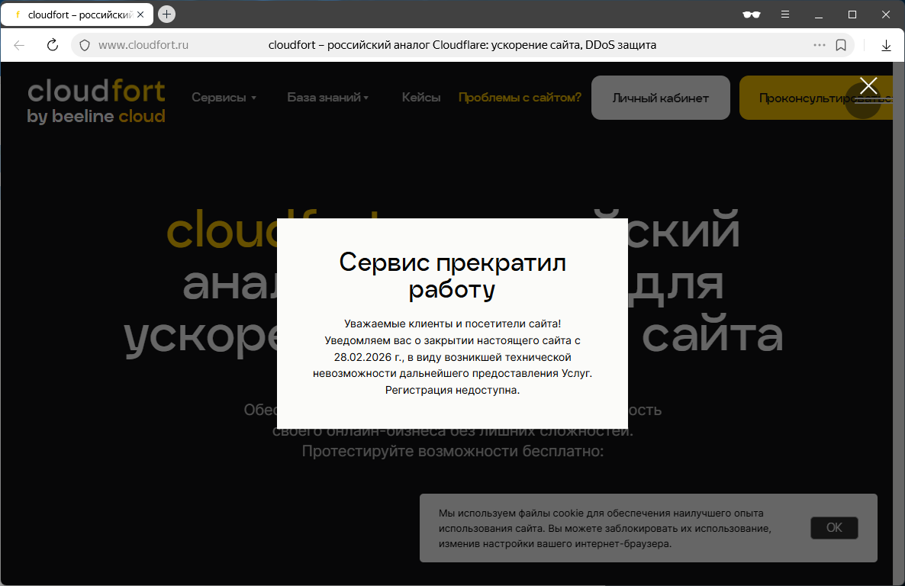Screen dimensions: 905x586
Task: Close the service shutdown popup with X
Action: click(868, 86)
